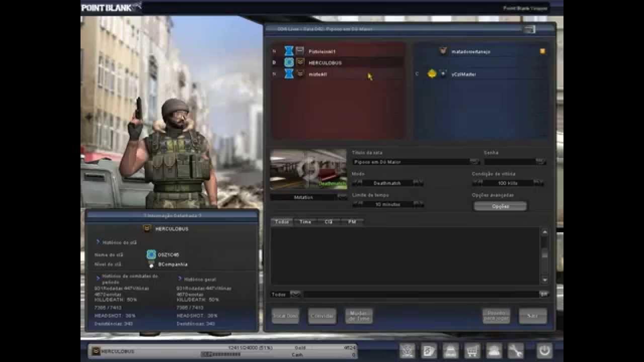Image resolution: width=644 pixels, height=362 pixels.
Task: Open the shopping cart store icon
Action: 472,350
